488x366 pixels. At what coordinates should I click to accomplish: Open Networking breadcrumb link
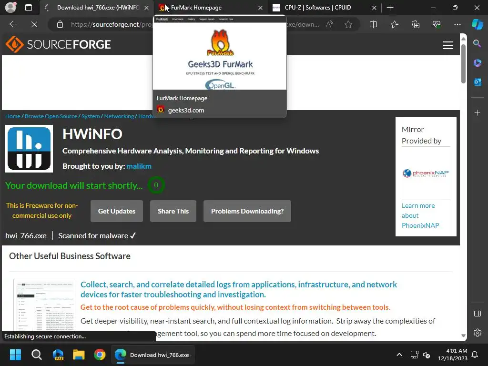[119, 116]
